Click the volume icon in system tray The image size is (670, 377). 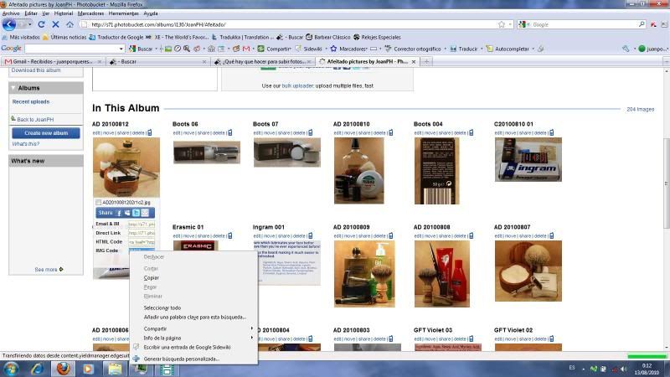click(x=623, y=369)
